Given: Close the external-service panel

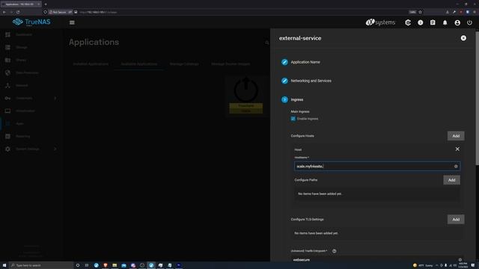Looking at the screenshot, I should click(463, 38).
